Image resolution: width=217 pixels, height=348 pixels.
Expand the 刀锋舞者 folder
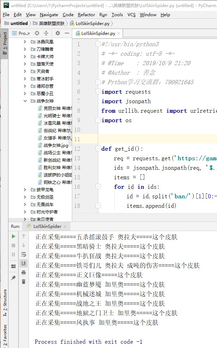25,49
